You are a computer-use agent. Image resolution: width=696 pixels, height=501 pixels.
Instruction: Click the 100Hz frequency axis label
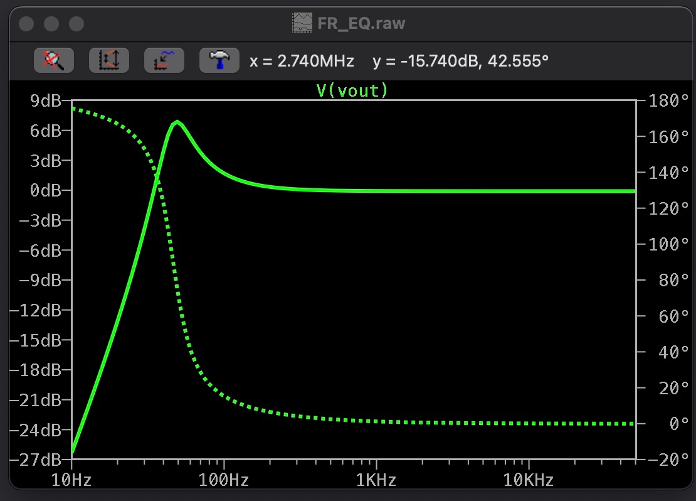click(x=223, y=480)
